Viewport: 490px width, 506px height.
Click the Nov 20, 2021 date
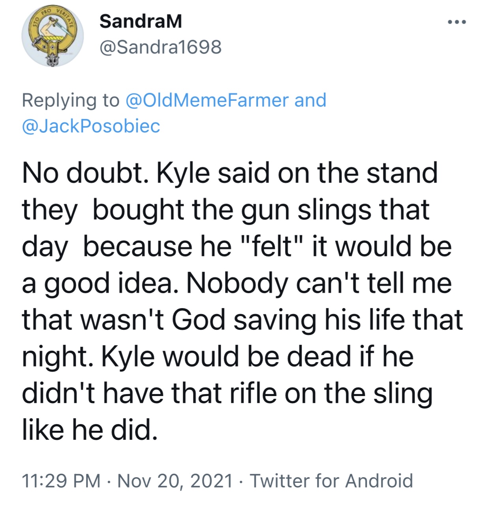click(175, 481)
